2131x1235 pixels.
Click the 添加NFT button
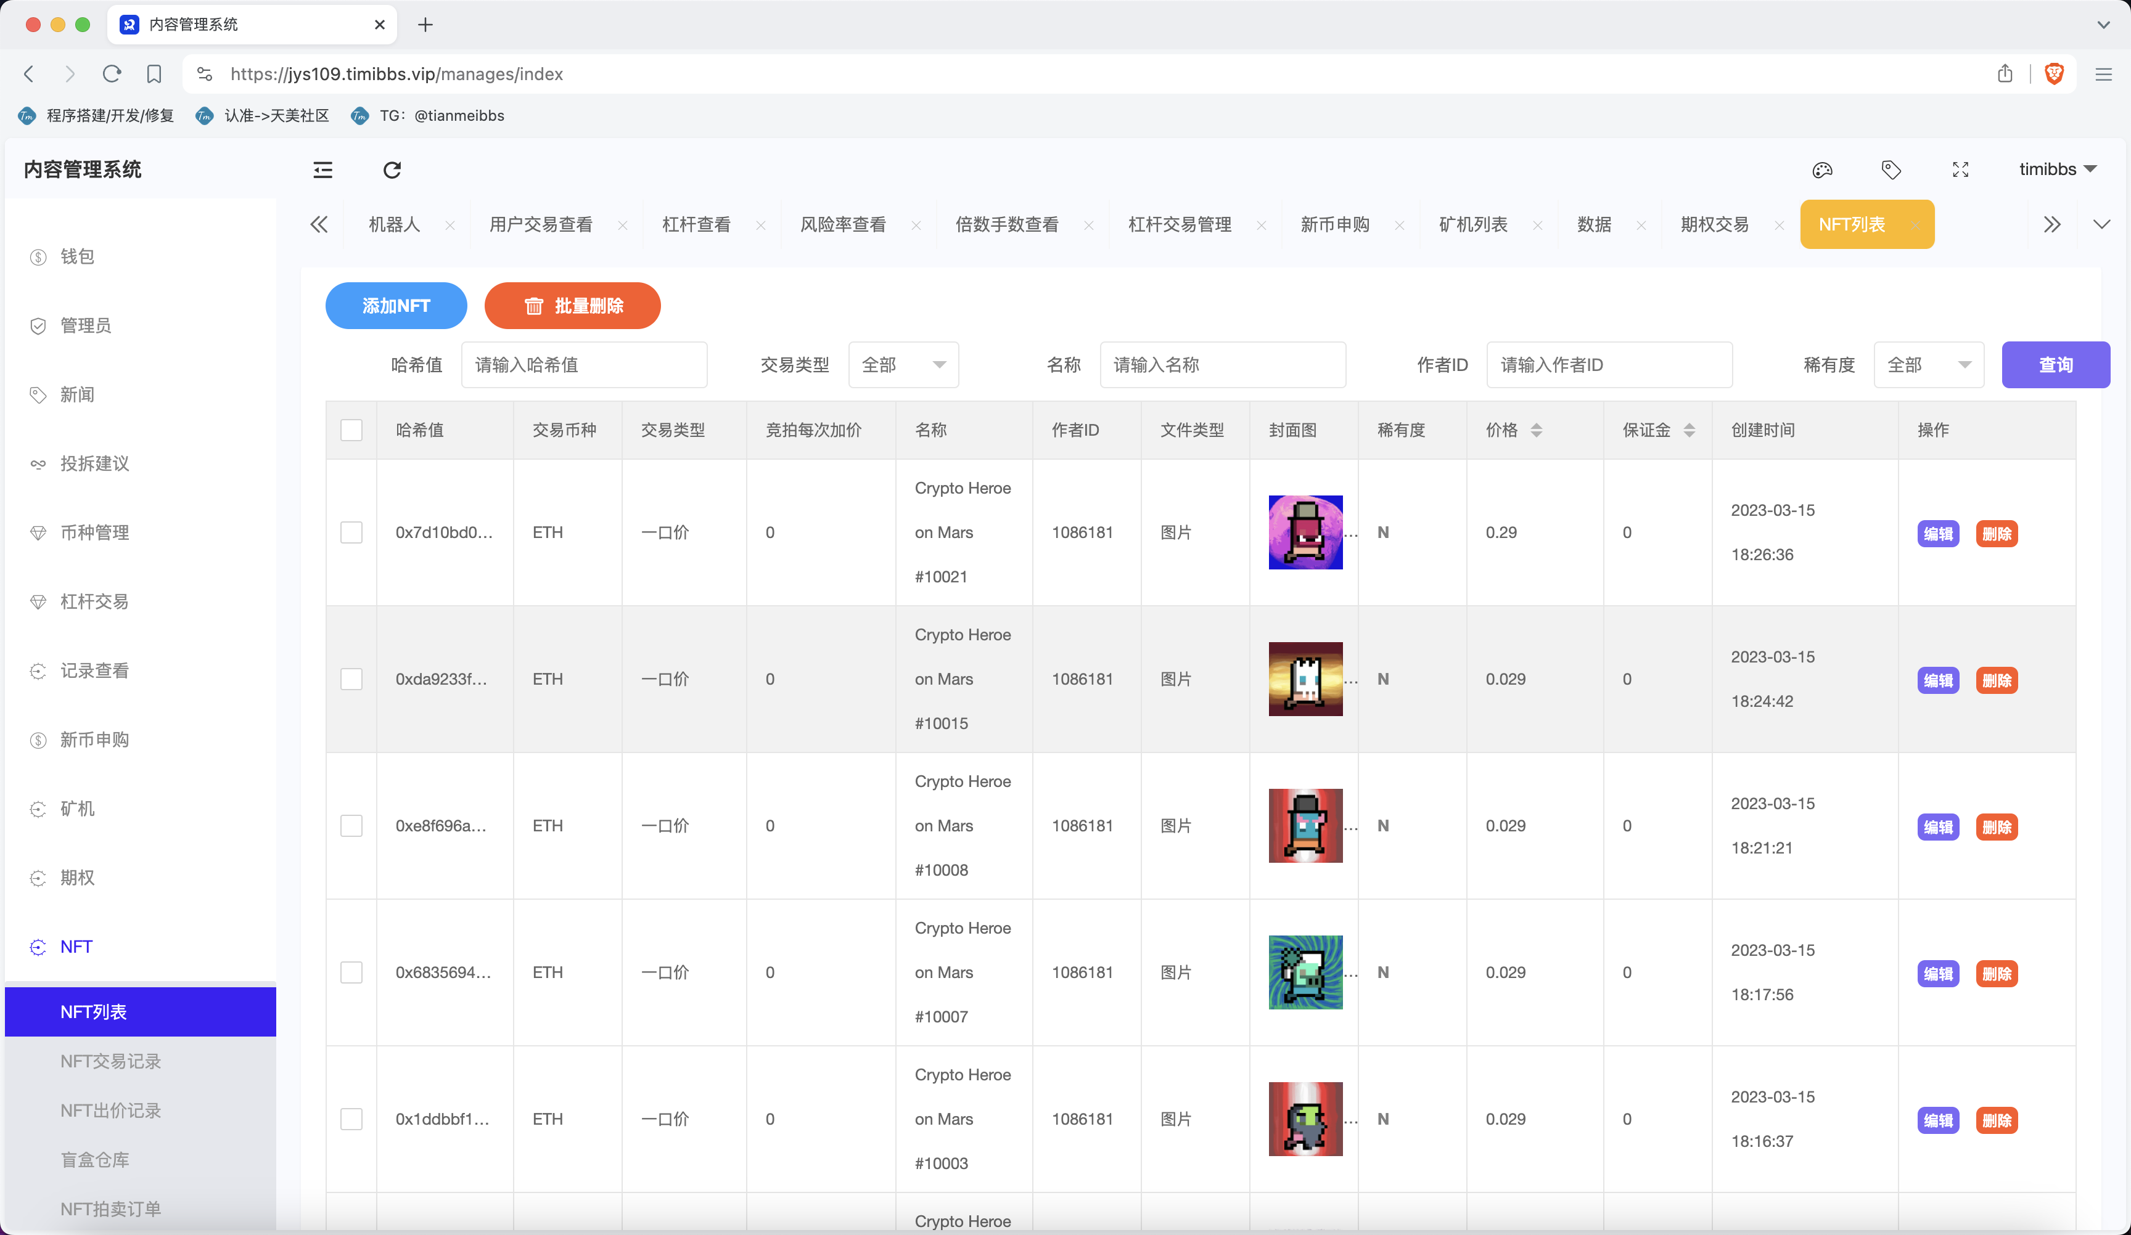coord(396,306)
